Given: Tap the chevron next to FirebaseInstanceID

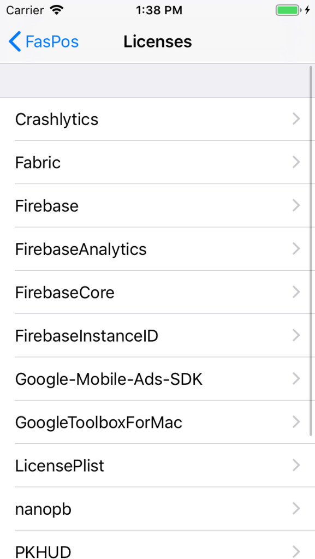Looking at the screenshot, I should point(296,336).
